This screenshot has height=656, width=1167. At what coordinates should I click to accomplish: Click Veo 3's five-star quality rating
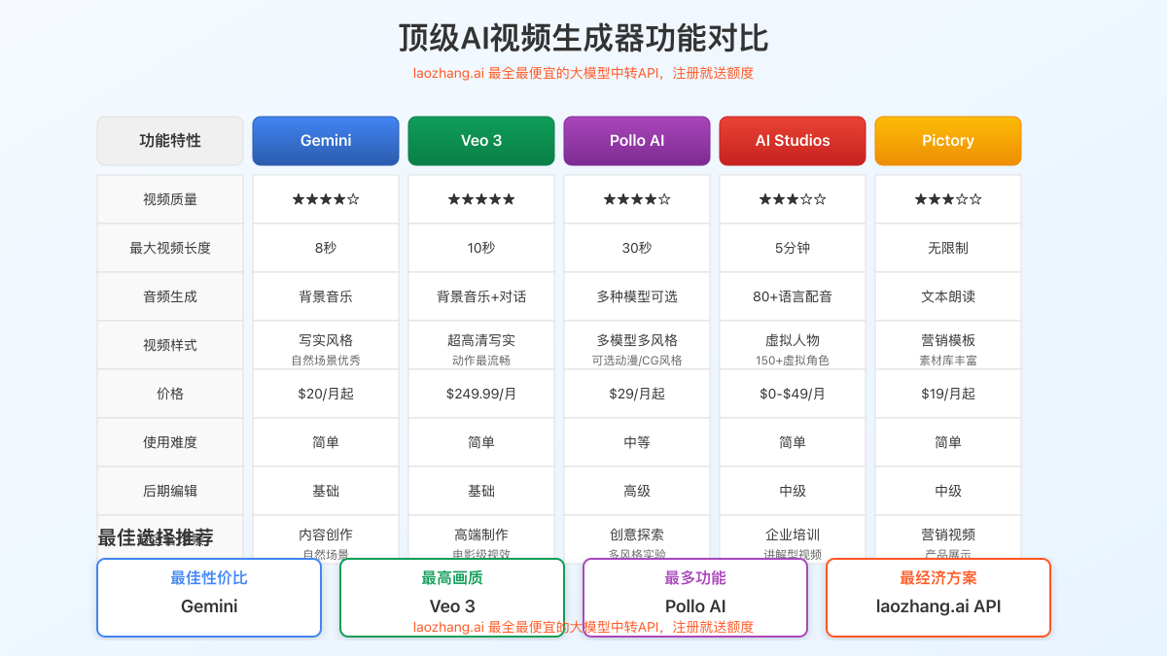tap(481, 199)
